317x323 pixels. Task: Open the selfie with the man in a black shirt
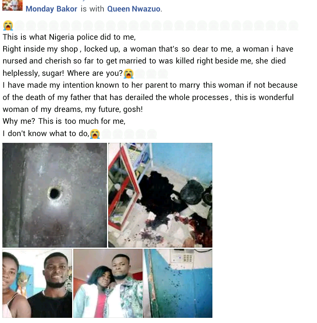click(37, 283)
